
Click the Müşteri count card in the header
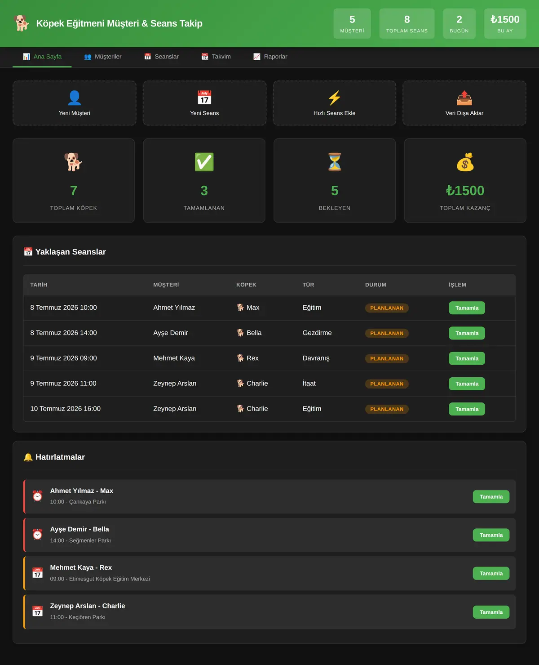pos(352,24)
